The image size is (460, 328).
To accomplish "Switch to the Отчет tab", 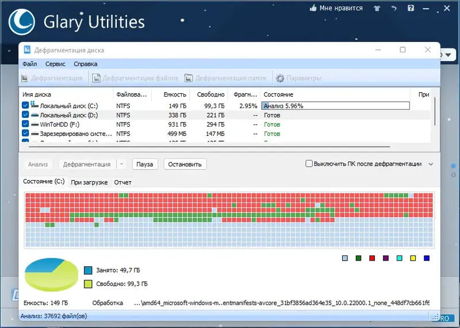I will point(122,182).
